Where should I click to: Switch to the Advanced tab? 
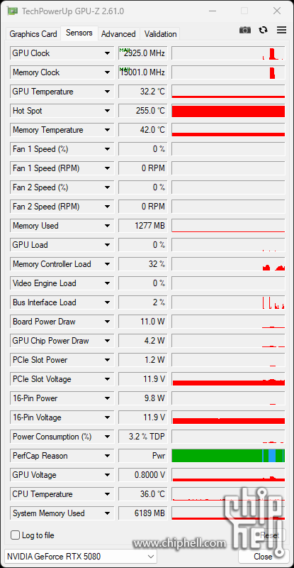118,34
